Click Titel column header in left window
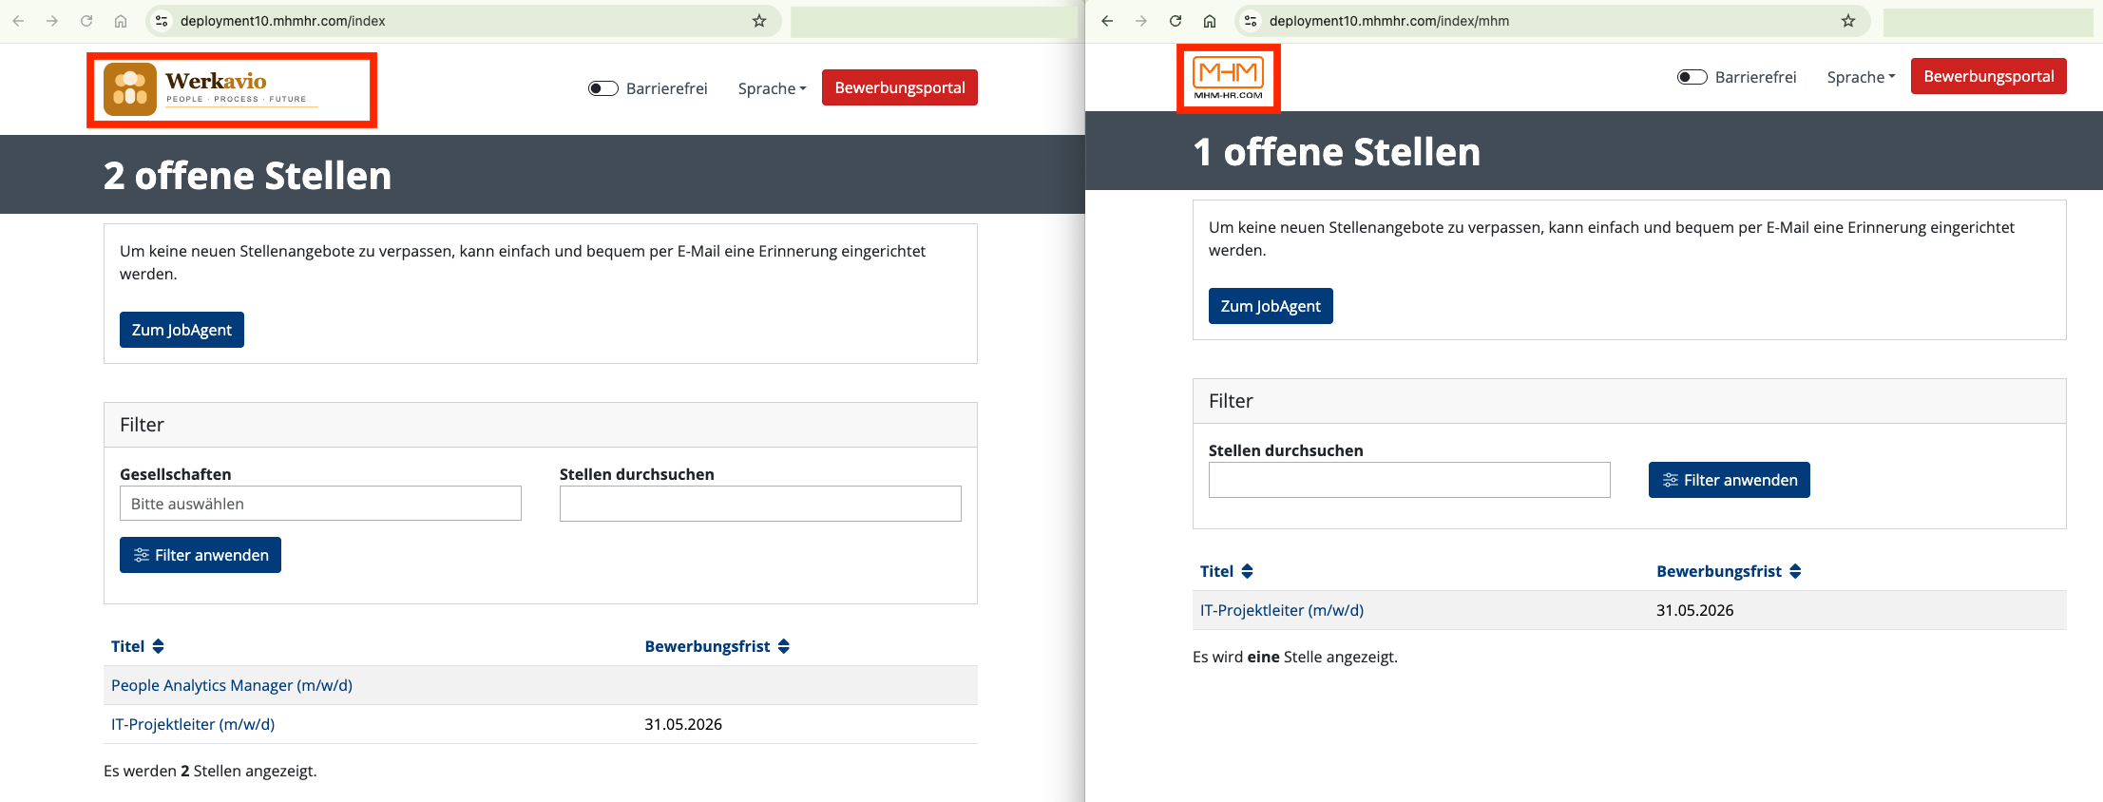 tap(127, 646)
